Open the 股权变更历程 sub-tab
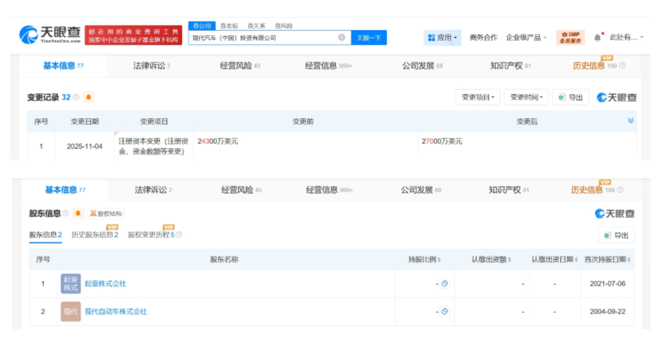Screen dimensions: 658x350 pos(151,235)
